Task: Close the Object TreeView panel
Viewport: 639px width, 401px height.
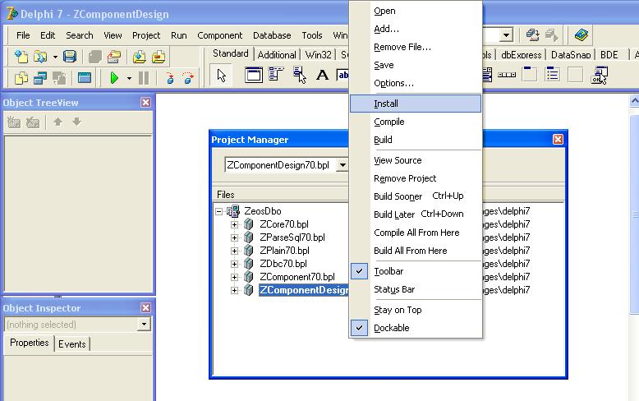Action: coord(145,103)
